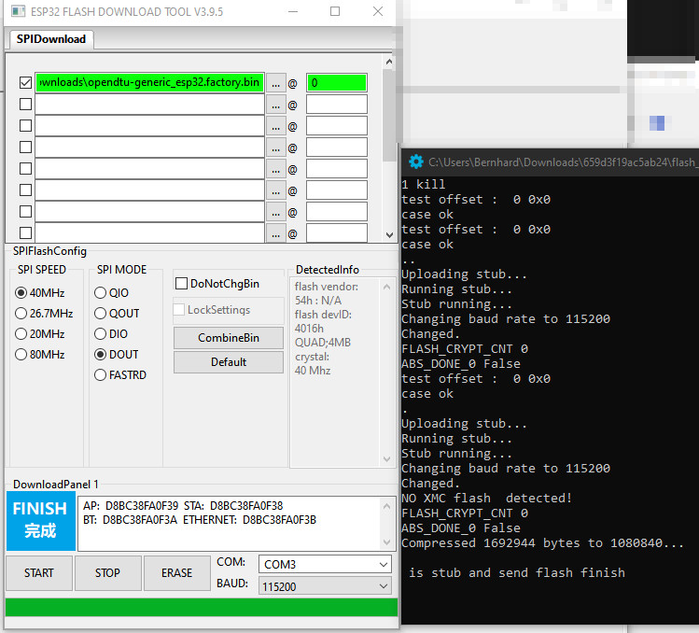699x633 pixels.
Task: Enable the DoNotChgBin checkbox
Action: 182,283
